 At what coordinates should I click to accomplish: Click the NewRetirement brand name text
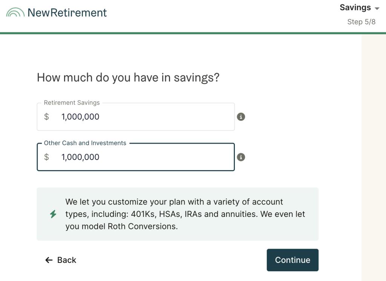point(67,12)
